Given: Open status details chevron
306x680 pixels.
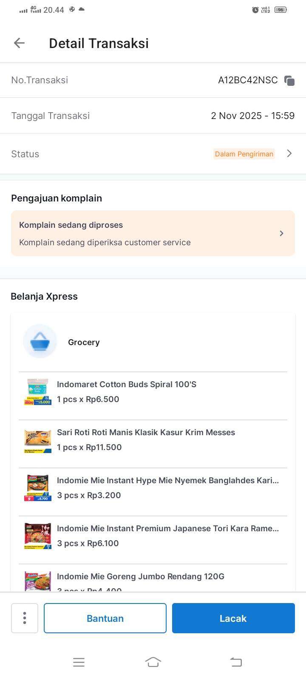Looking at the screenshot, I should (289, 153).
